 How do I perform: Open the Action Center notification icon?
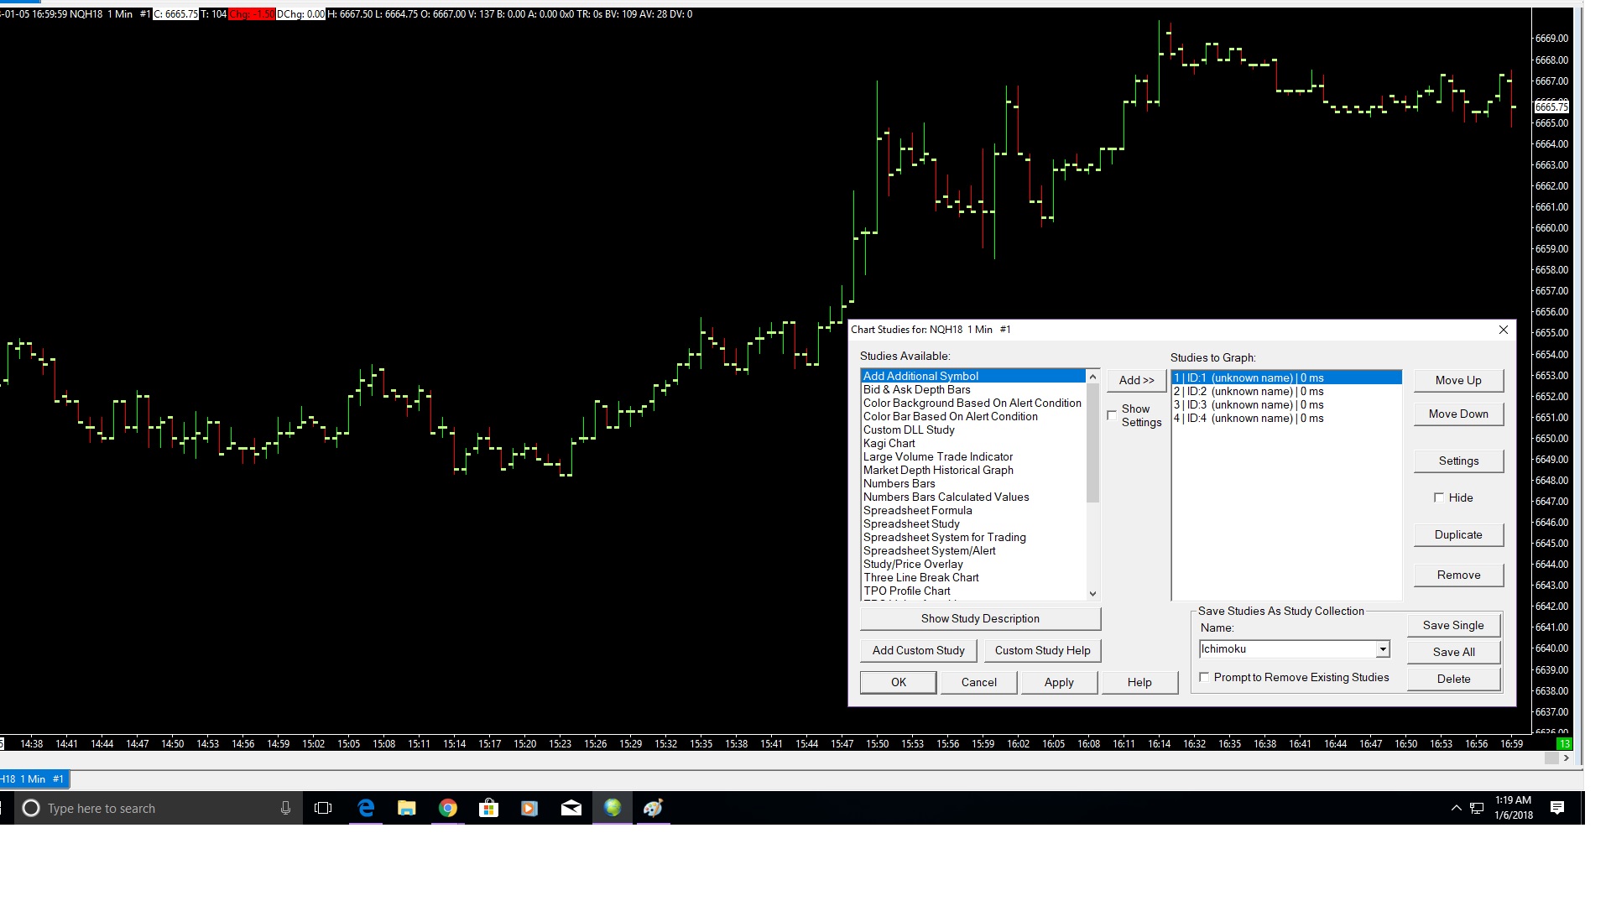(x=1557, y=808)
